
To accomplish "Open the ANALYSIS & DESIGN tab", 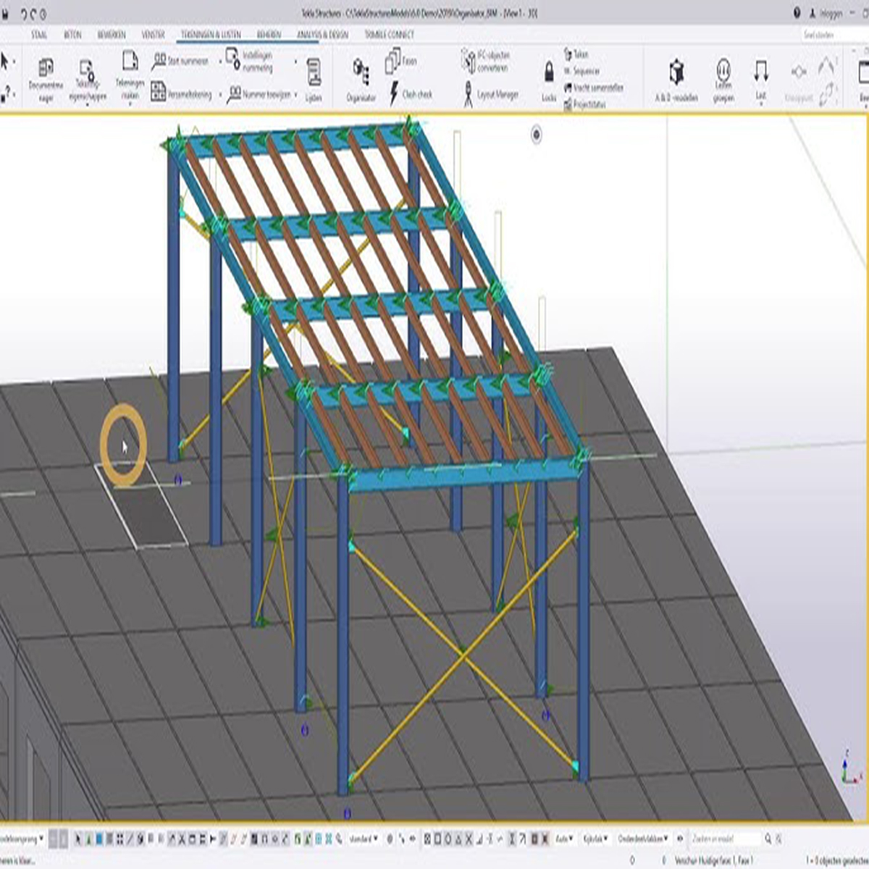I will pos(322,34).
